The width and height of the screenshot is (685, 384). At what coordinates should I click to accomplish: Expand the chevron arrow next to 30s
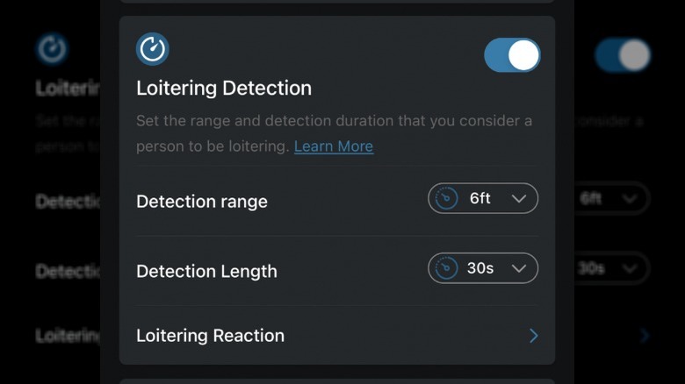(x=519, y=268)
